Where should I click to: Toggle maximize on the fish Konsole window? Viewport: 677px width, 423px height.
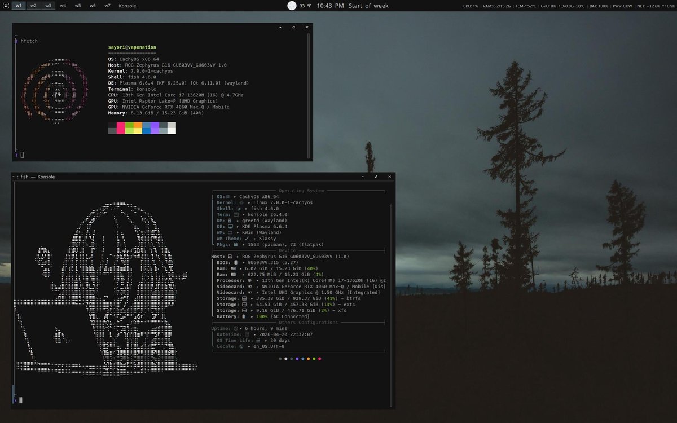(376, 177)
